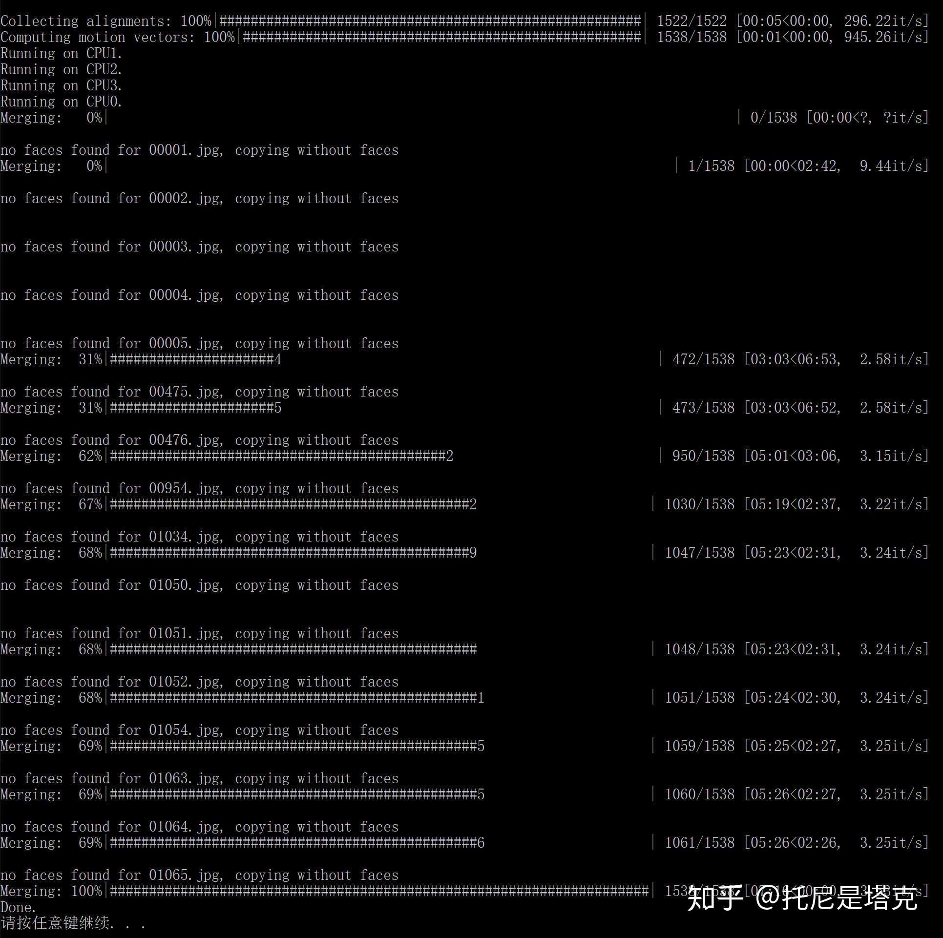
Task: Click the no faces found for 00001.jpg message
Action: (x=199, y=150)
